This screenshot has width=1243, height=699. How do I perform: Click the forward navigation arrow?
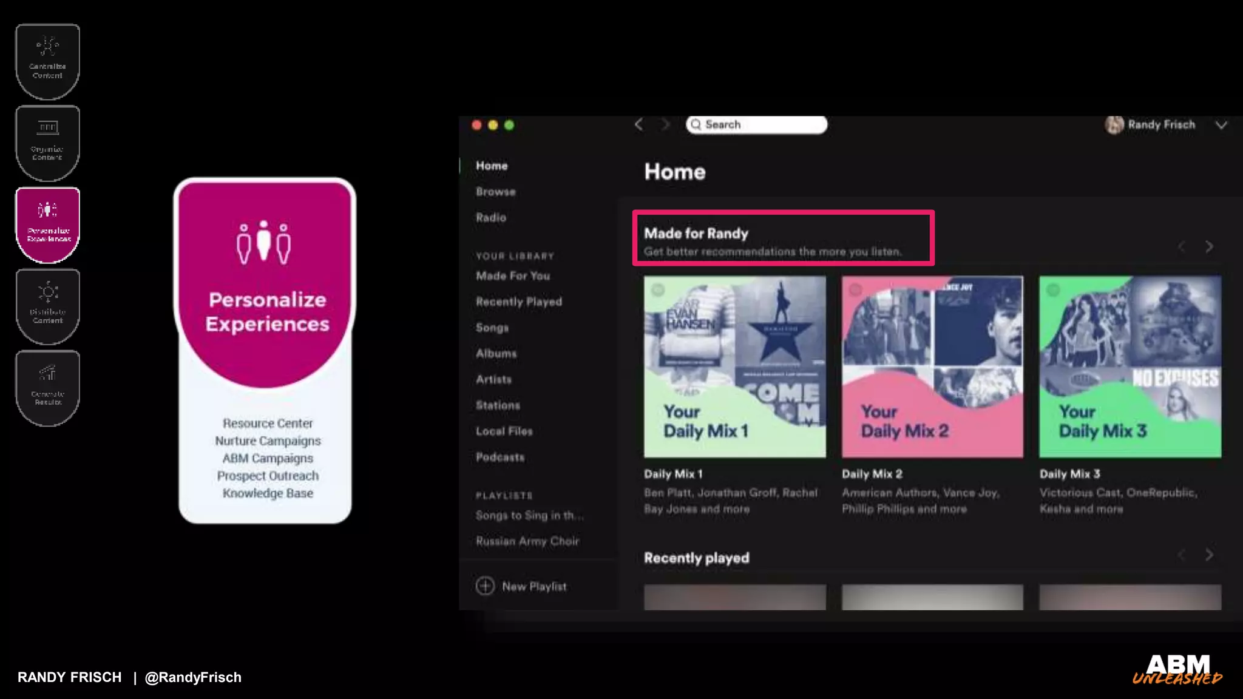(665, 125)
